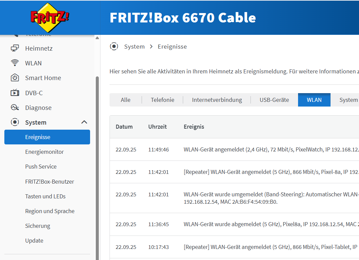Click the breadcrumb chevron separator

point(151,47)
